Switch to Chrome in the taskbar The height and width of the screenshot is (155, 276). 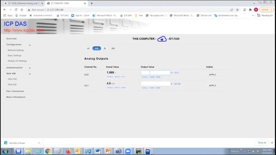(47, 151)
